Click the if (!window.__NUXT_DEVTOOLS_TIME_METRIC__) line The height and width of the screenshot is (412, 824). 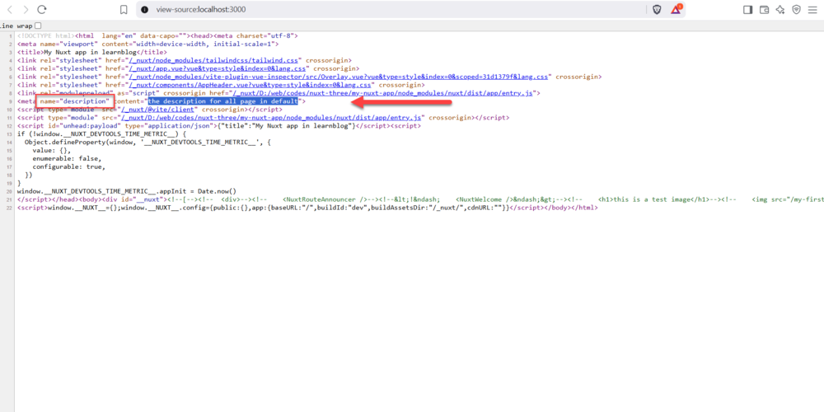pos(102,134)
